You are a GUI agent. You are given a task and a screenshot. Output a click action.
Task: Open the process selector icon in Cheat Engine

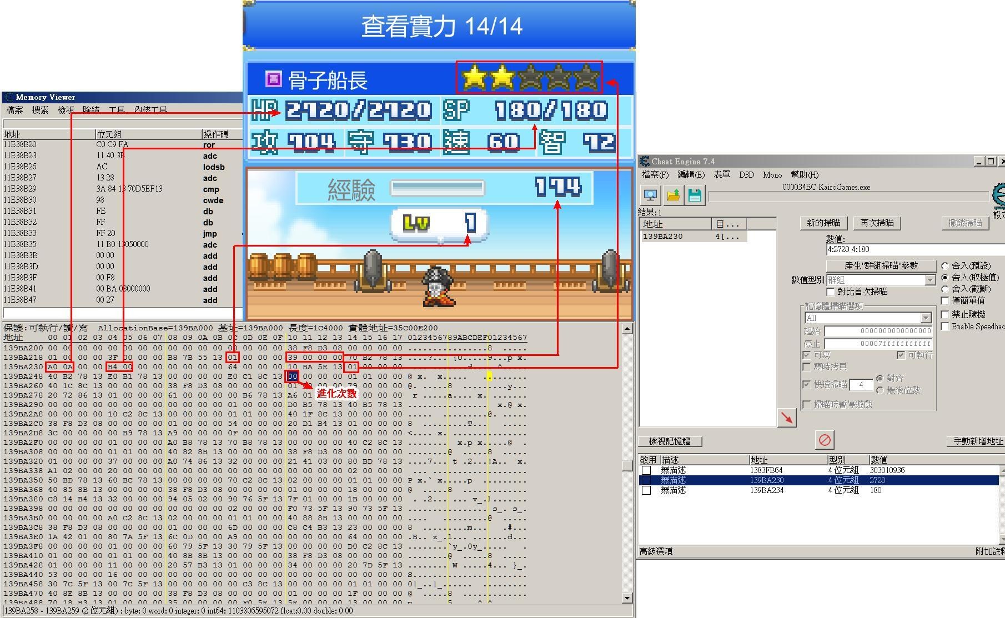point(650,195)
